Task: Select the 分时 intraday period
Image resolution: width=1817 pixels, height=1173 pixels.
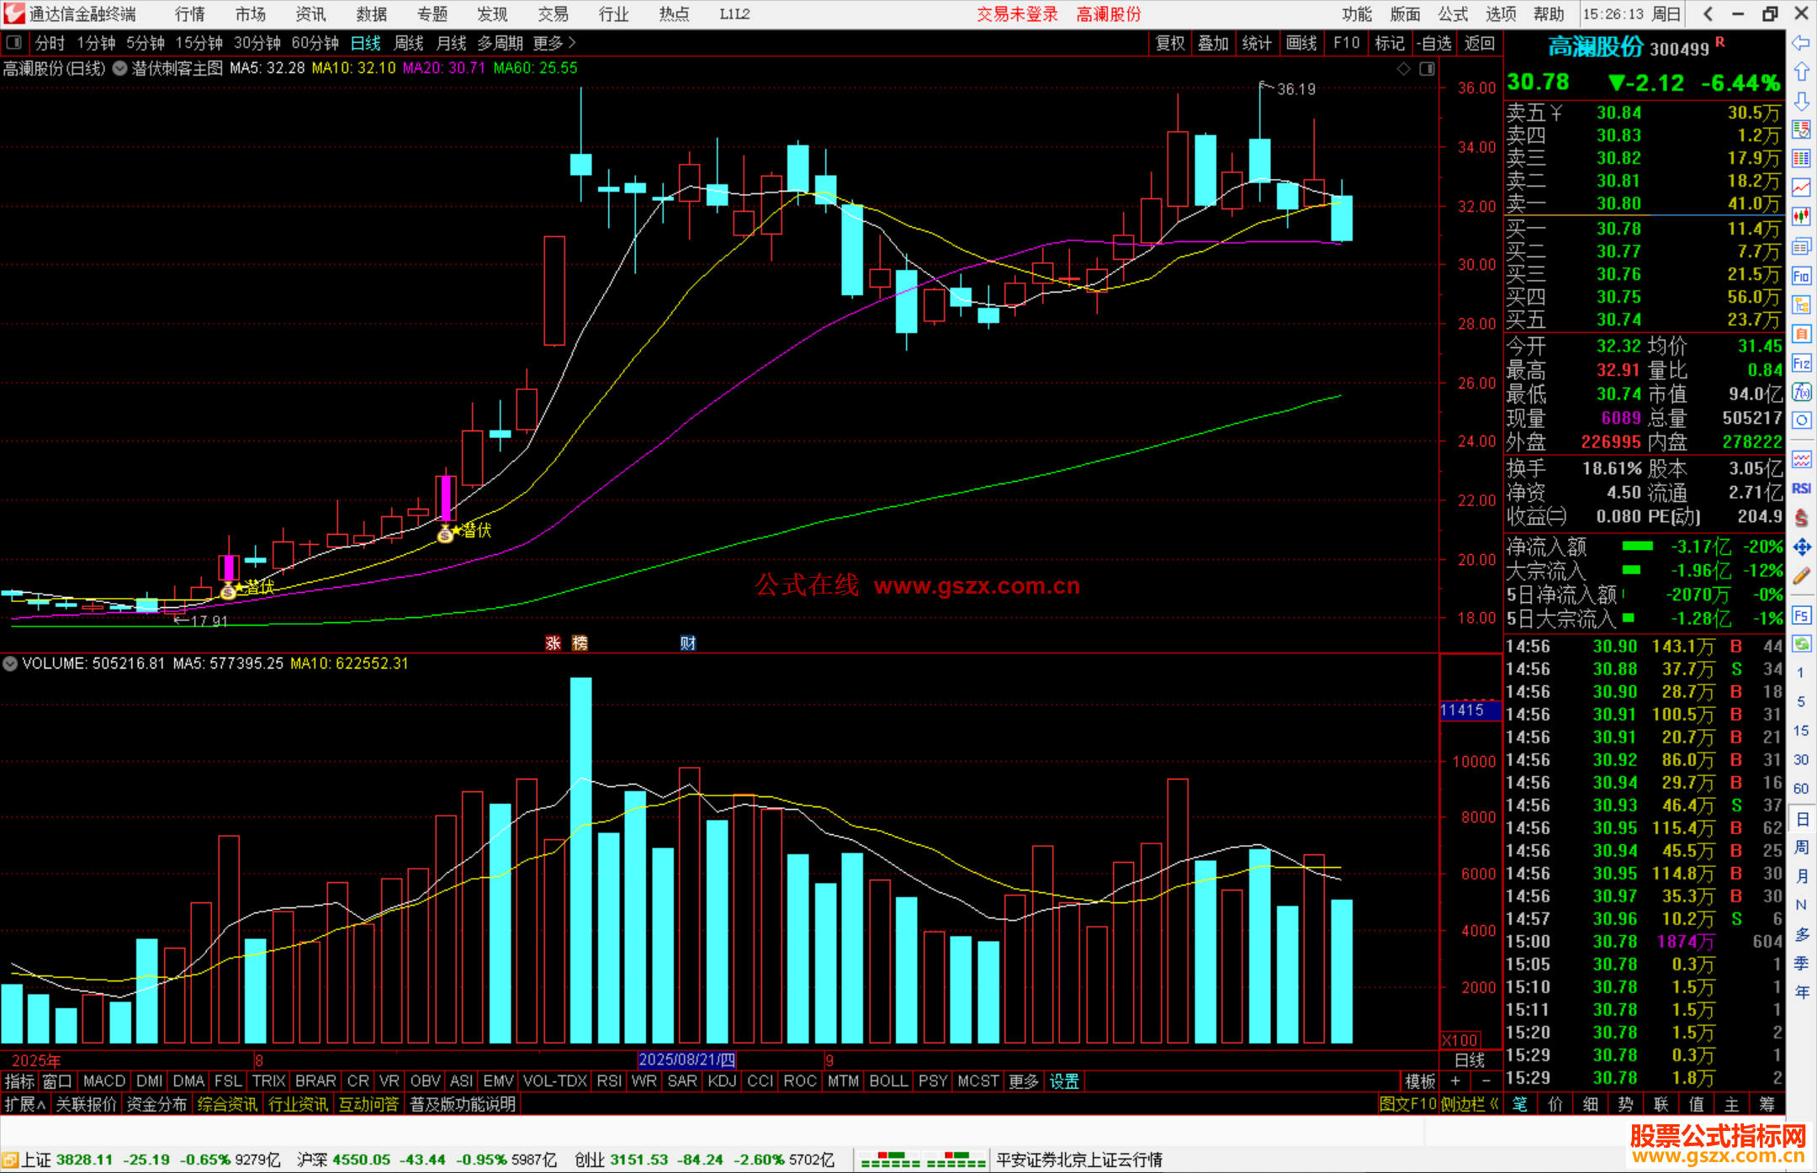Action: (50, 43)
